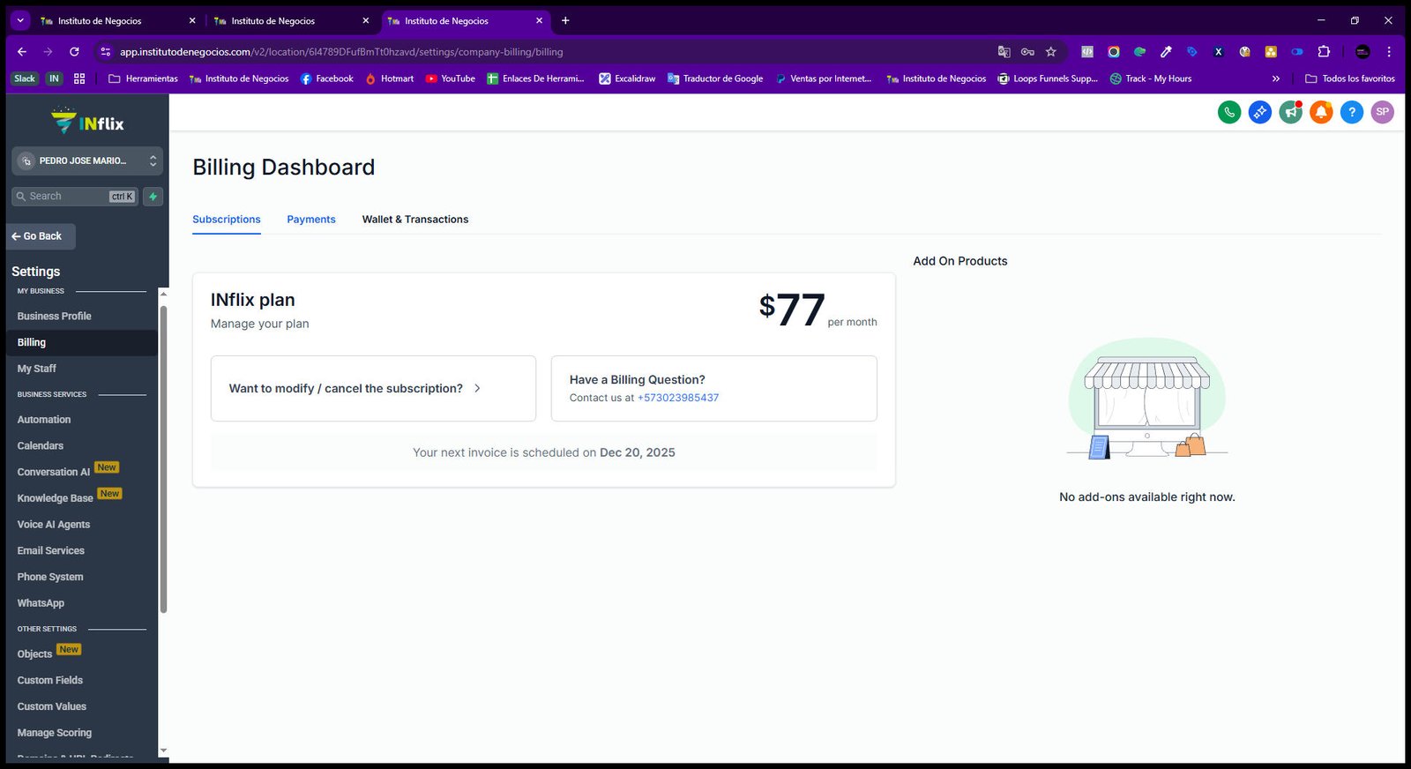Open the orange notifications bell
The image size is (1411, 769).
click(x=1321, y=112)
